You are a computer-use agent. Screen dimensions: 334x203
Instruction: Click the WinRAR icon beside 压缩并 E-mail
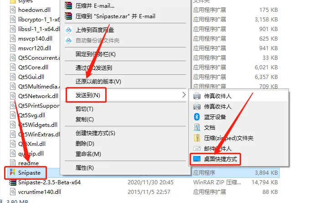pyautogui.click(x=68, y=6)
